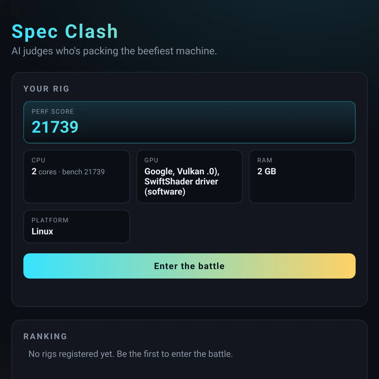Viewport: 379px width, 379px height.
Task: Click the RANKING section heading
Action: 45,336
